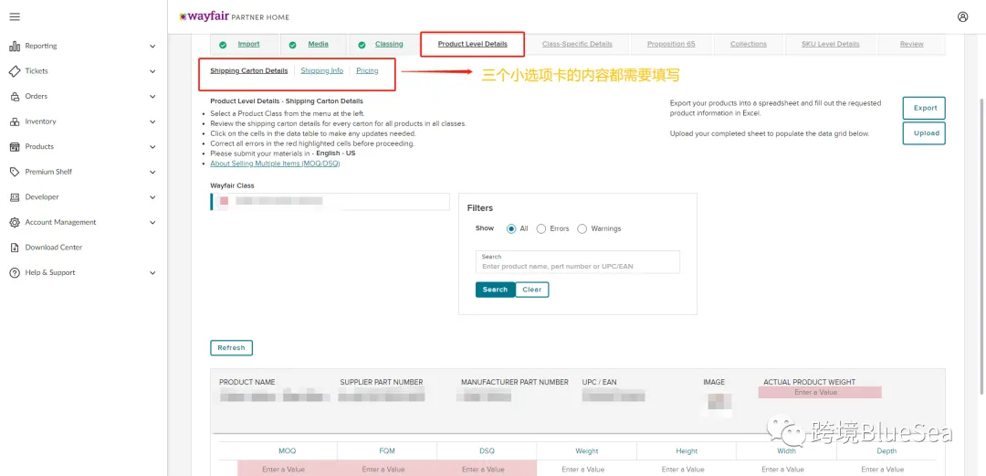Click the Export button
The width and height of the screenshot is (986, 476).
(924, 108)
